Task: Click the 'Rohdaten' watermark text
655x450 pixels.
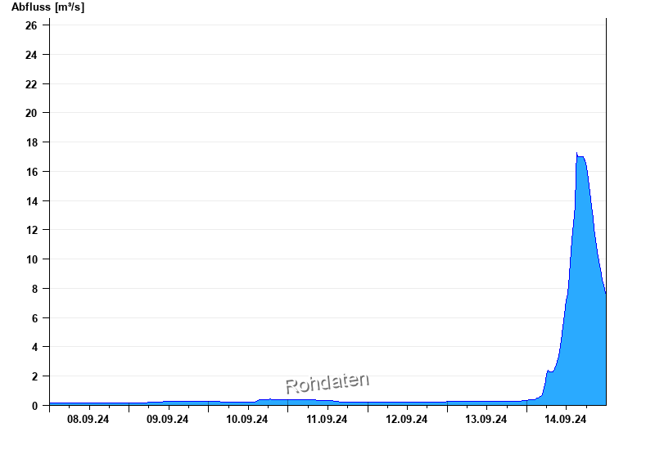Action: pyautogui.click(x=327, y=382)
